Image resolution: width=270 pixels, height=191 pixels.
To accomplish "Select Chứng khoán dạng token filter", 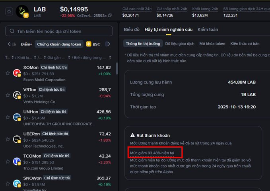I will tap(59, 44).
